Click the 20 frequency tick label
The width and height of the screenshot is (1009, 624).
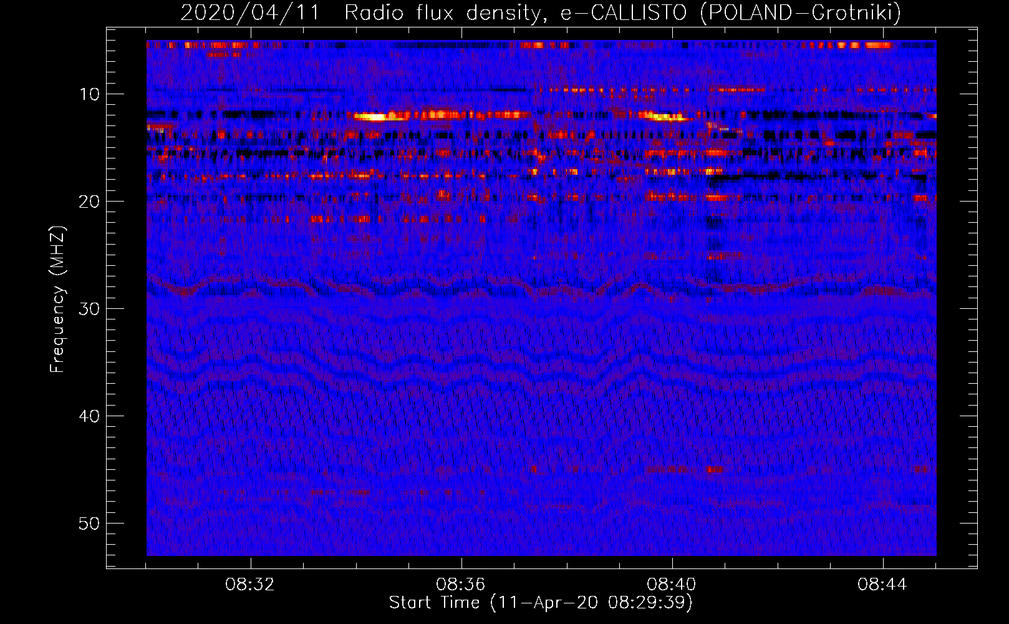(90, 201)
